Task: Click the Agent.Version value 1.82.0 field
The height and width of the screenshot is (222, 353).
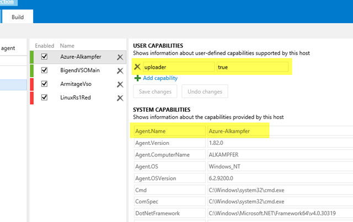Action: 279,143
